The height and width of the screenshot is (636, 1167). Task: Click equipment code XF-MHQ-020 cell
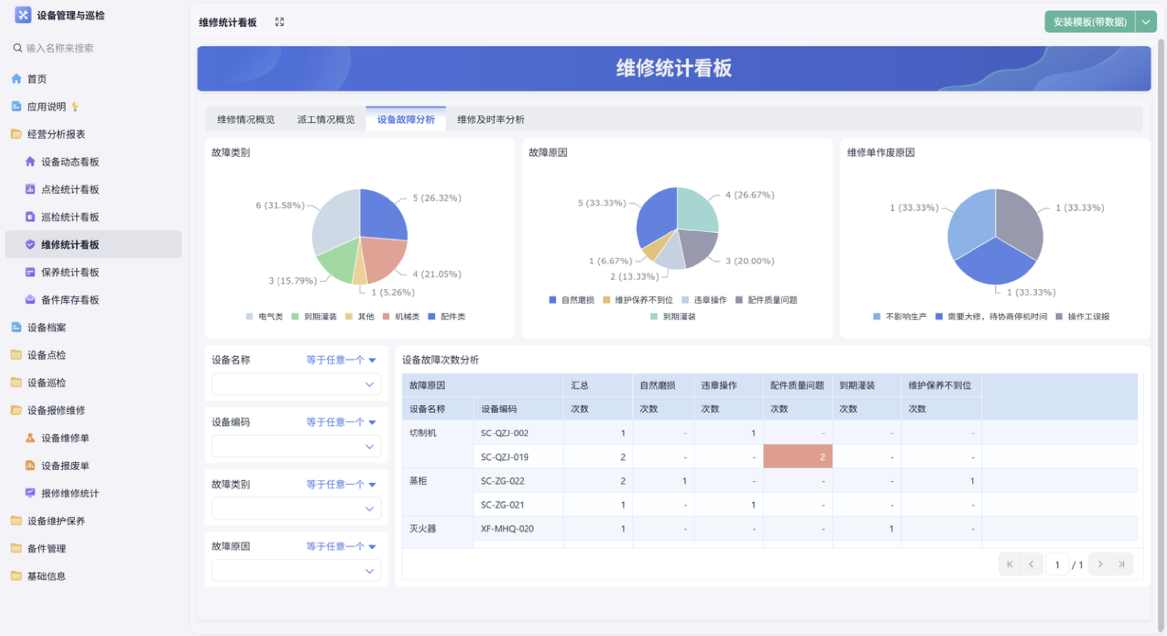click(519, 529)
